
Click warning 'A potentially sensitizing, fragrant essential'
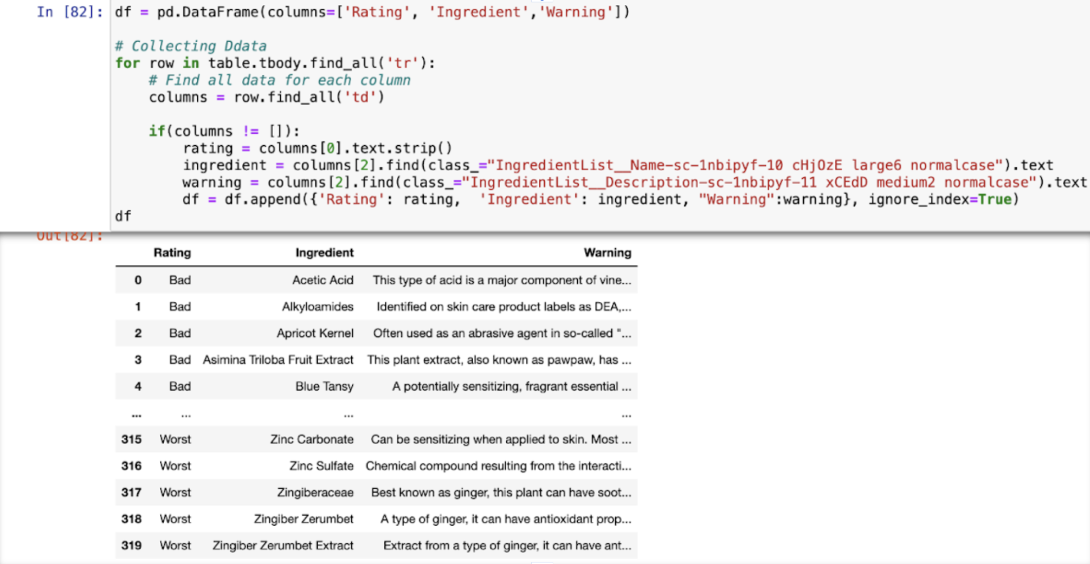(512, 386)
